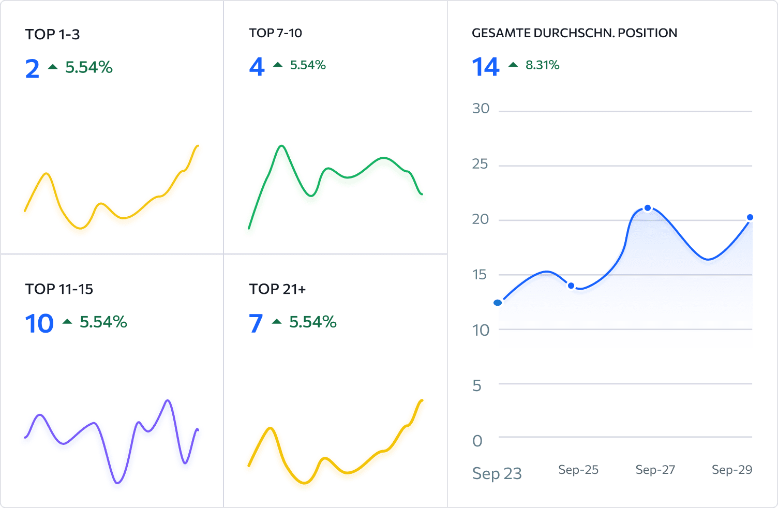Click the green sparkline in TOP 7-10 card
Image resolution: width=778 pixels, height=508 pixels.
coord(336,187)
